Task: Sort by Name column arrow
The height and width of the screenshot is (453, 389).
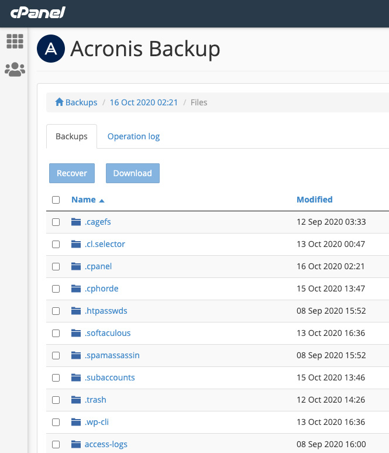Action: point(102,200)
